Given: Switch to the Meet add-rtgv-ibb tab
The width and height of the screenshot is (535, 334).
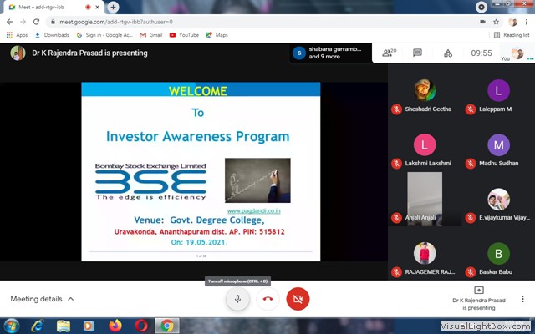Looking at the screenshot, I should (42, 7).
